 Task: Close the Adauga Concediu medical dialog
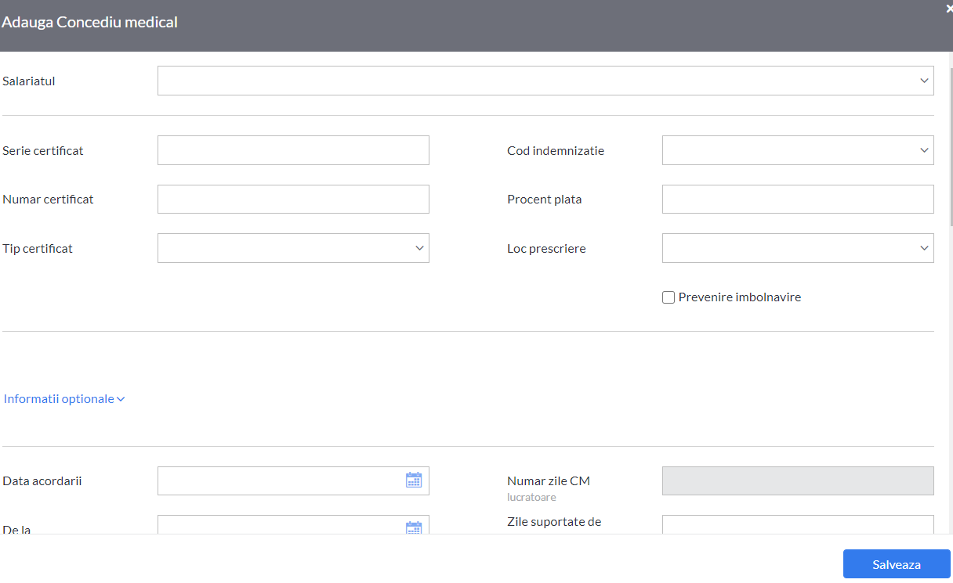(x=948, y=9)
